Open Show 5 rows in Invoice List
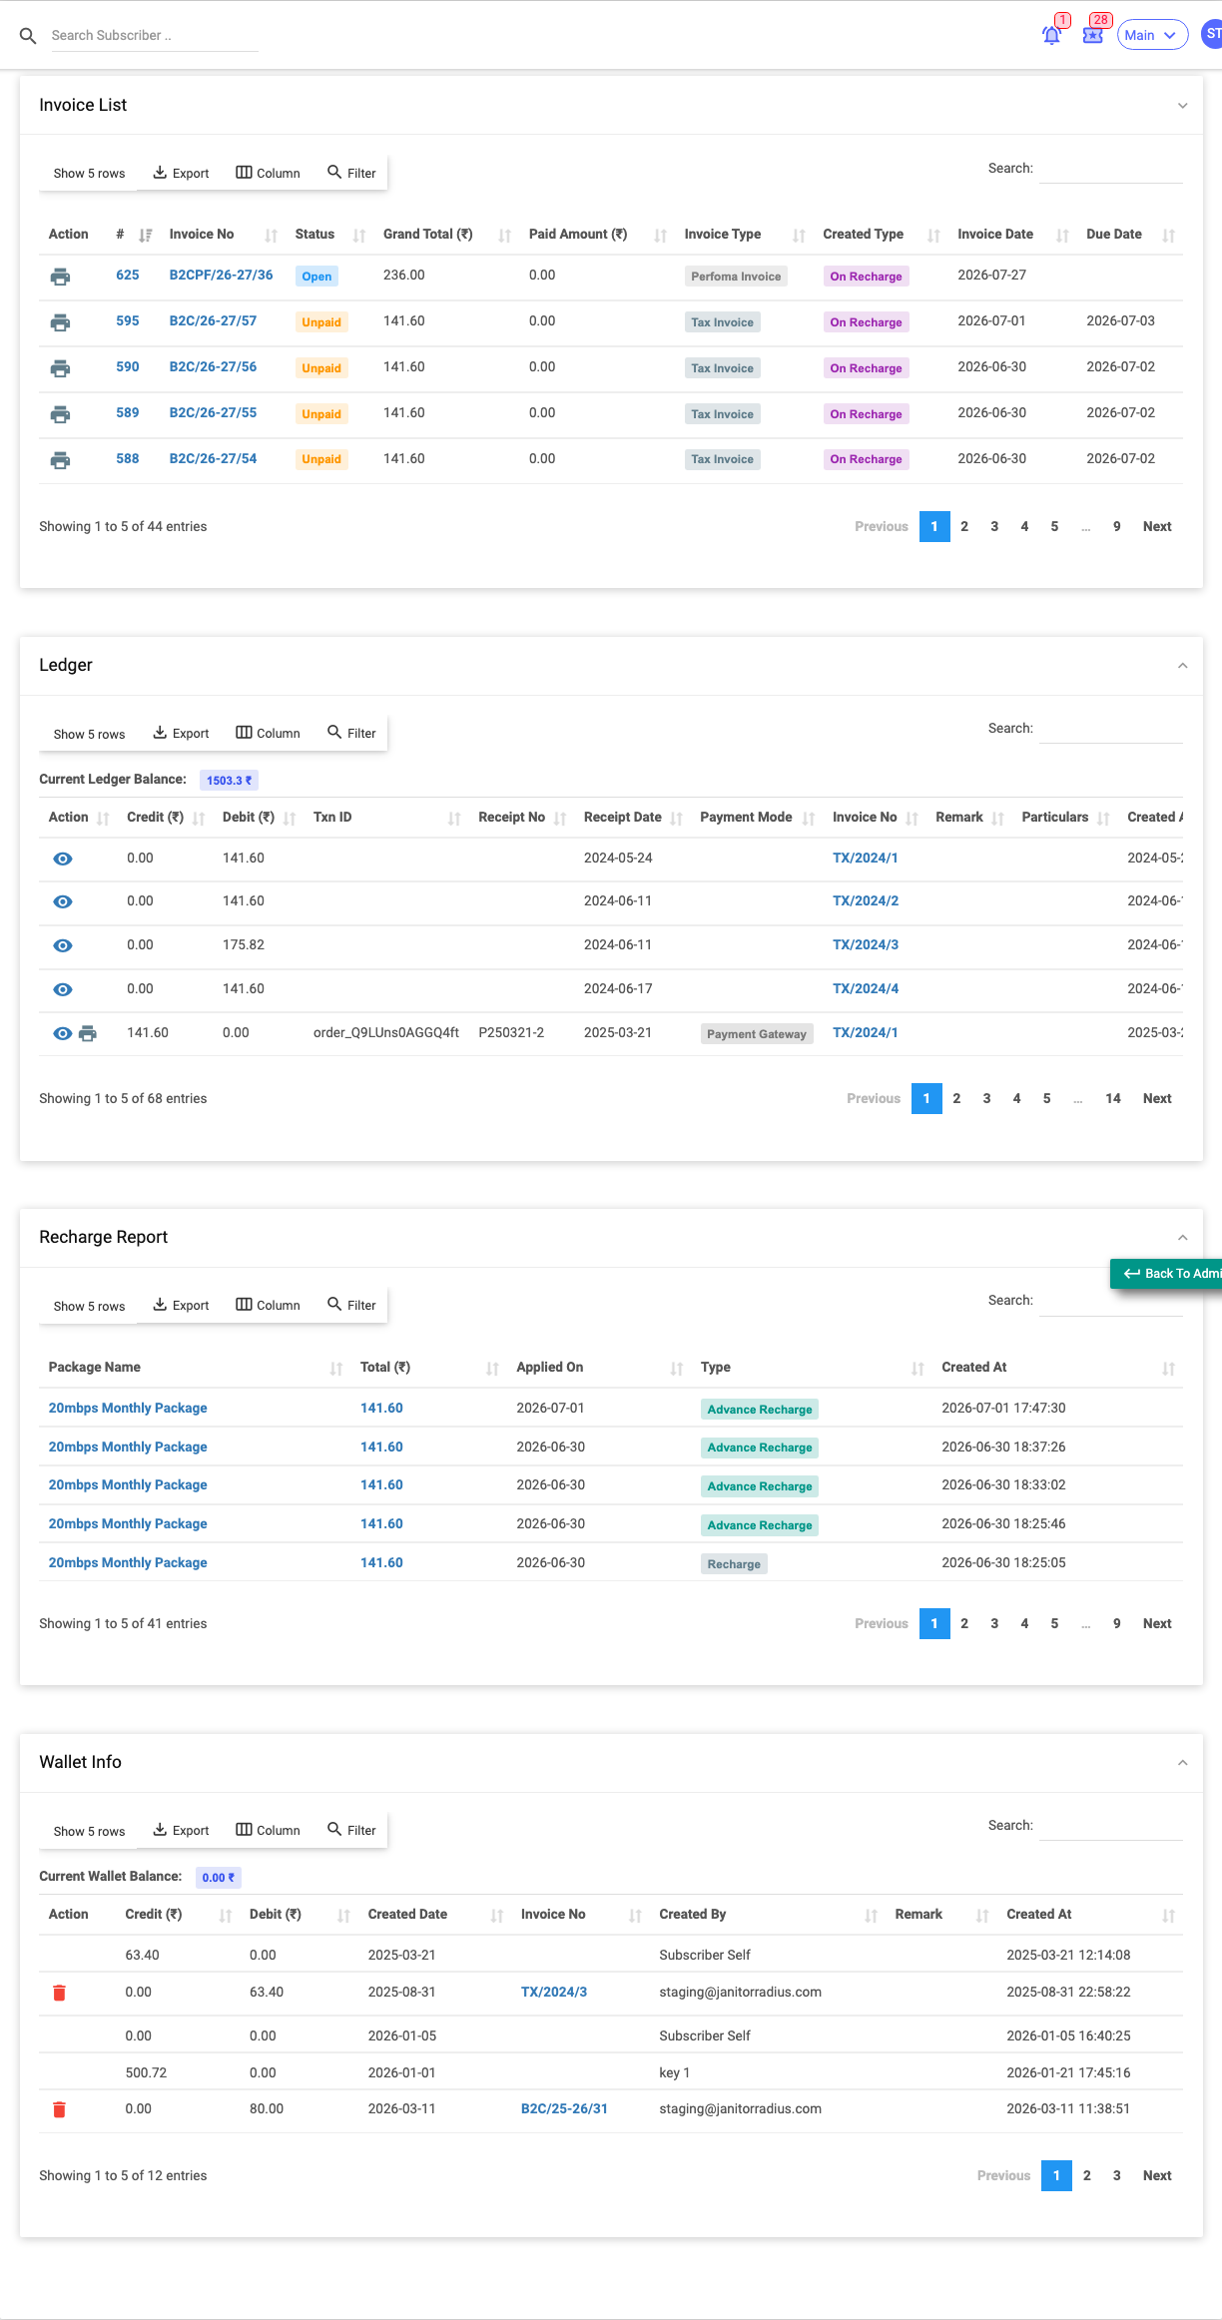The height and width of the screenshot is (2320, 1222). coord(89,174)
